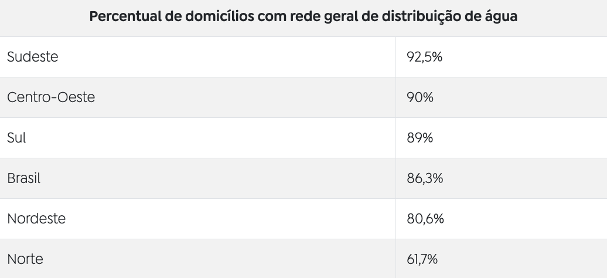This screenshot has width=607, height=278.
Task: Select the Sudeste row label
Action: [33, 57]
